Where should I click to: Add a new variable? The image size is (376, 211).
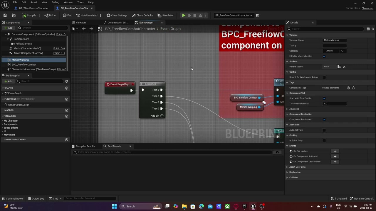pos(66,116)
